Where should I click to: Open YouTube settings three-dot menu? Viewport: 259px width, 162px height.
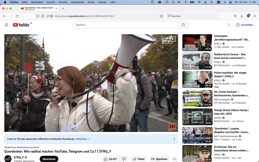[x=229, y=25]
